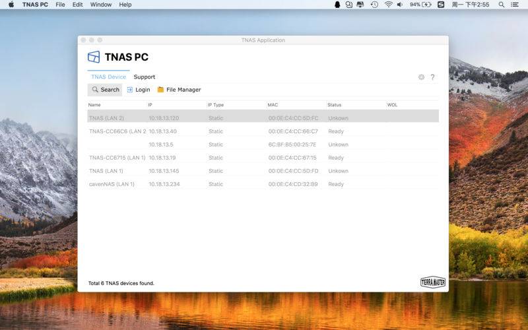Click the question mark help icon
The width and height of the screenshot is (528, 330).
pos(433,77)
